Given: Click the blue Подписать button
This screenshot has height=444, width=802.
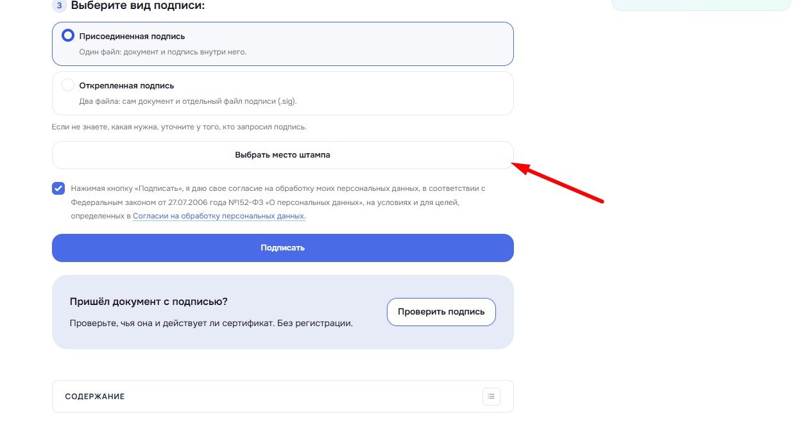Looking at the screenshot, I should [x=283, y=248].
